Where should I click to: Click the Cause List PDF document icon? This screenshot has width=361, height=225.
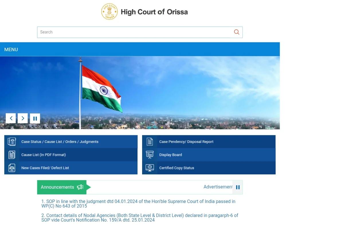(x=12, y=155)
